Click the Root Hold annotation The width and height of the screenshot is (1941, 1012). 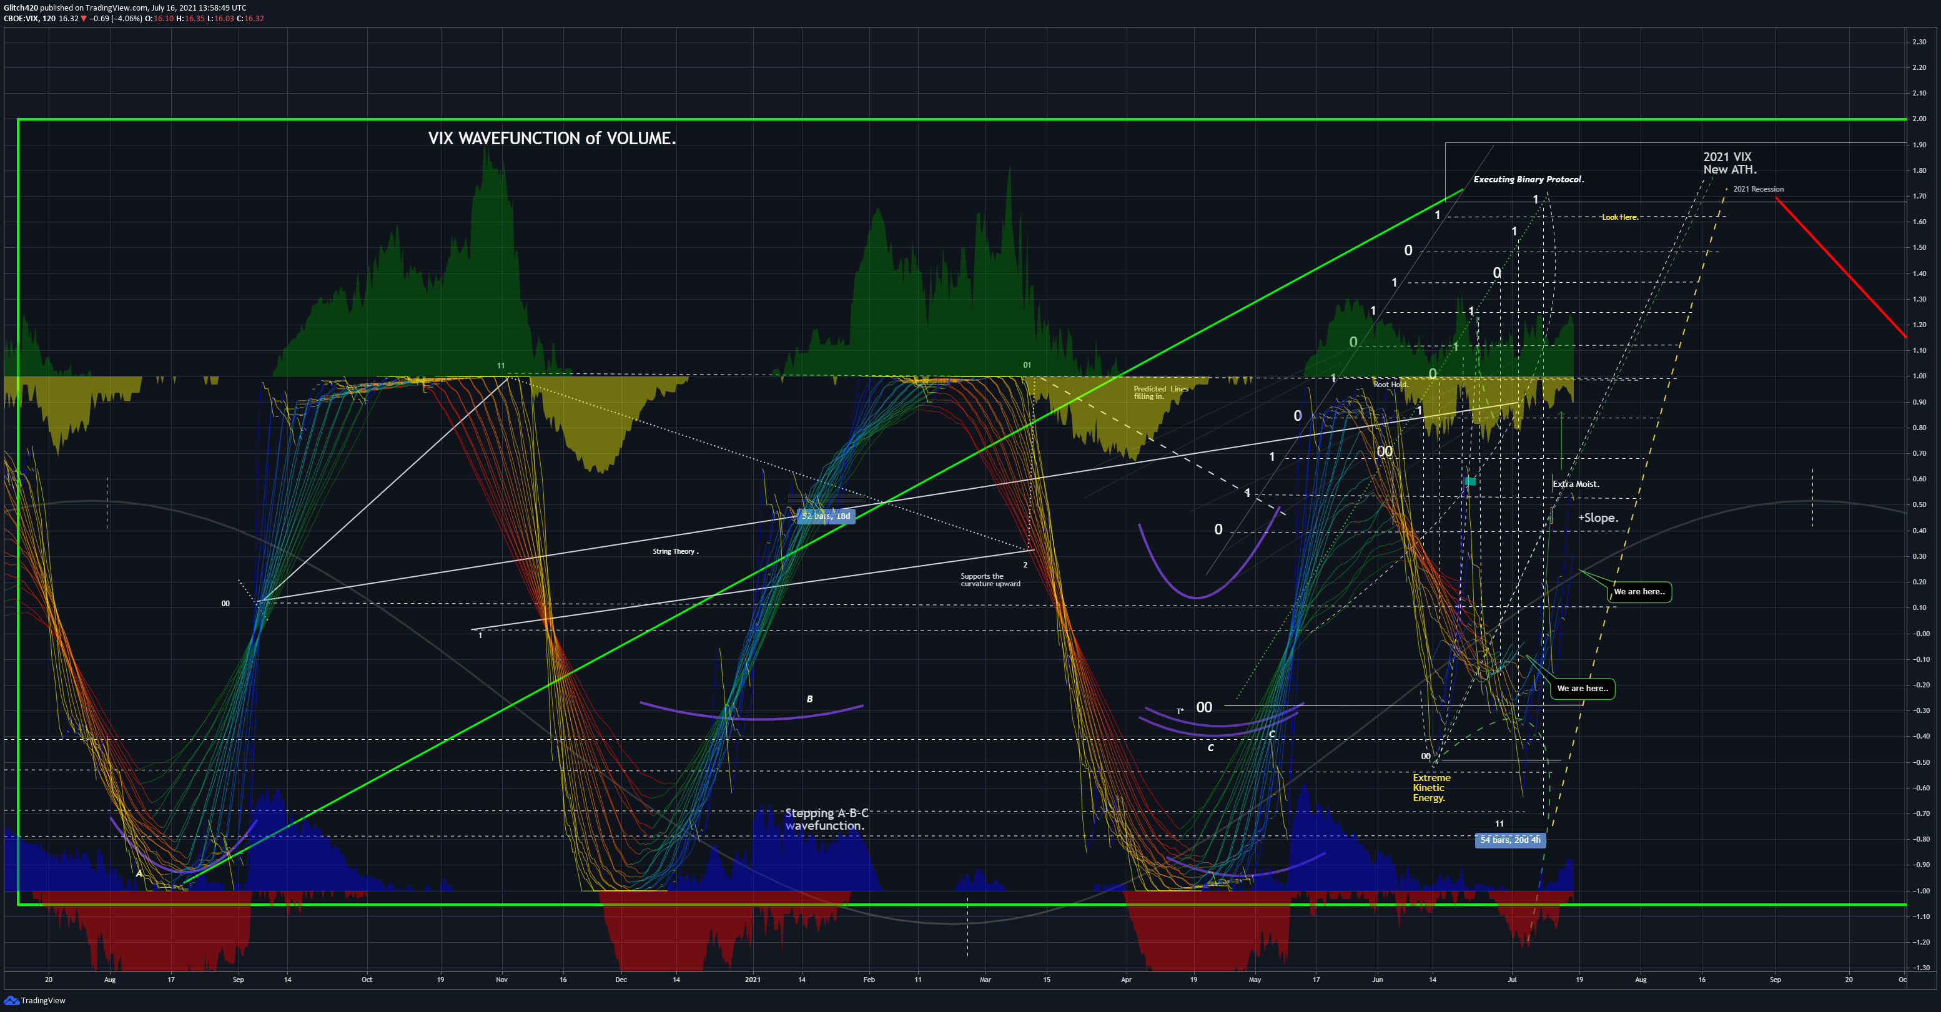1390,384
